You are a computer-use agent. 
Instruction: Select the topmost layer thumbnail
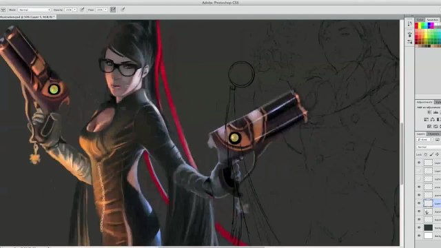(x=428, y=163)
